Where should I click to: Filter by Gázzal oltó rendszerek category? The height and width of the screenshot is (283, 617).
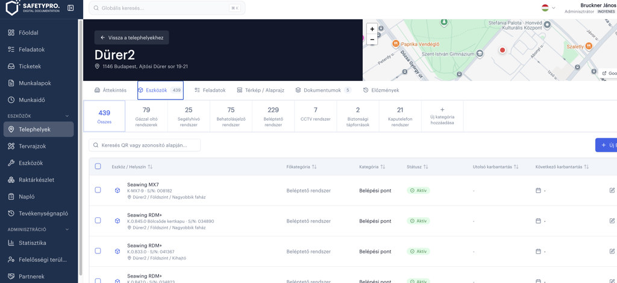[146, 116]
